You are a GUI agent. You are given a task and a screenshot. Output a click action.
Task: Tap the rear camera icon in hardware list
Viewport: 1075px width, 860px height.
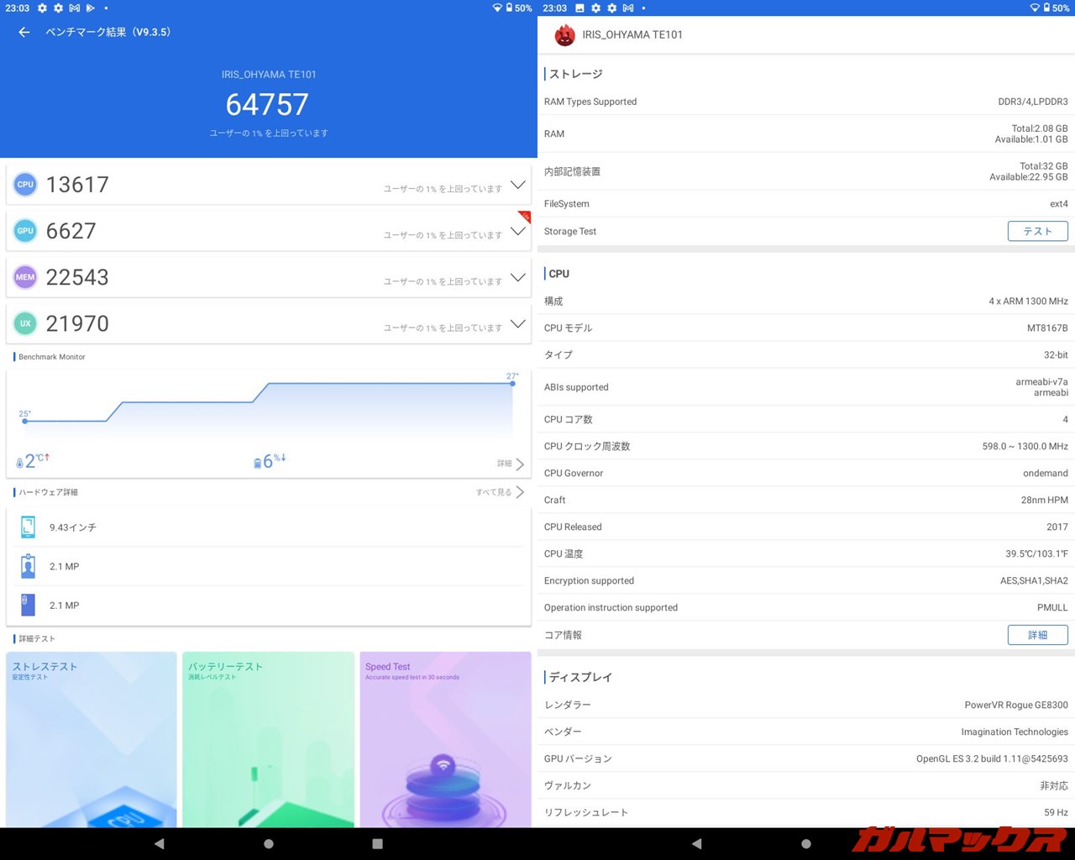28,605
